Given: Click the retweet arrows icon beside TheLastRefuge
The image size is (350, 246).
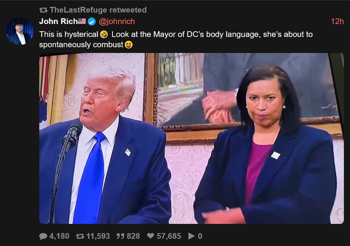Looking at the screenshot, I should click(x=43, y=10).
